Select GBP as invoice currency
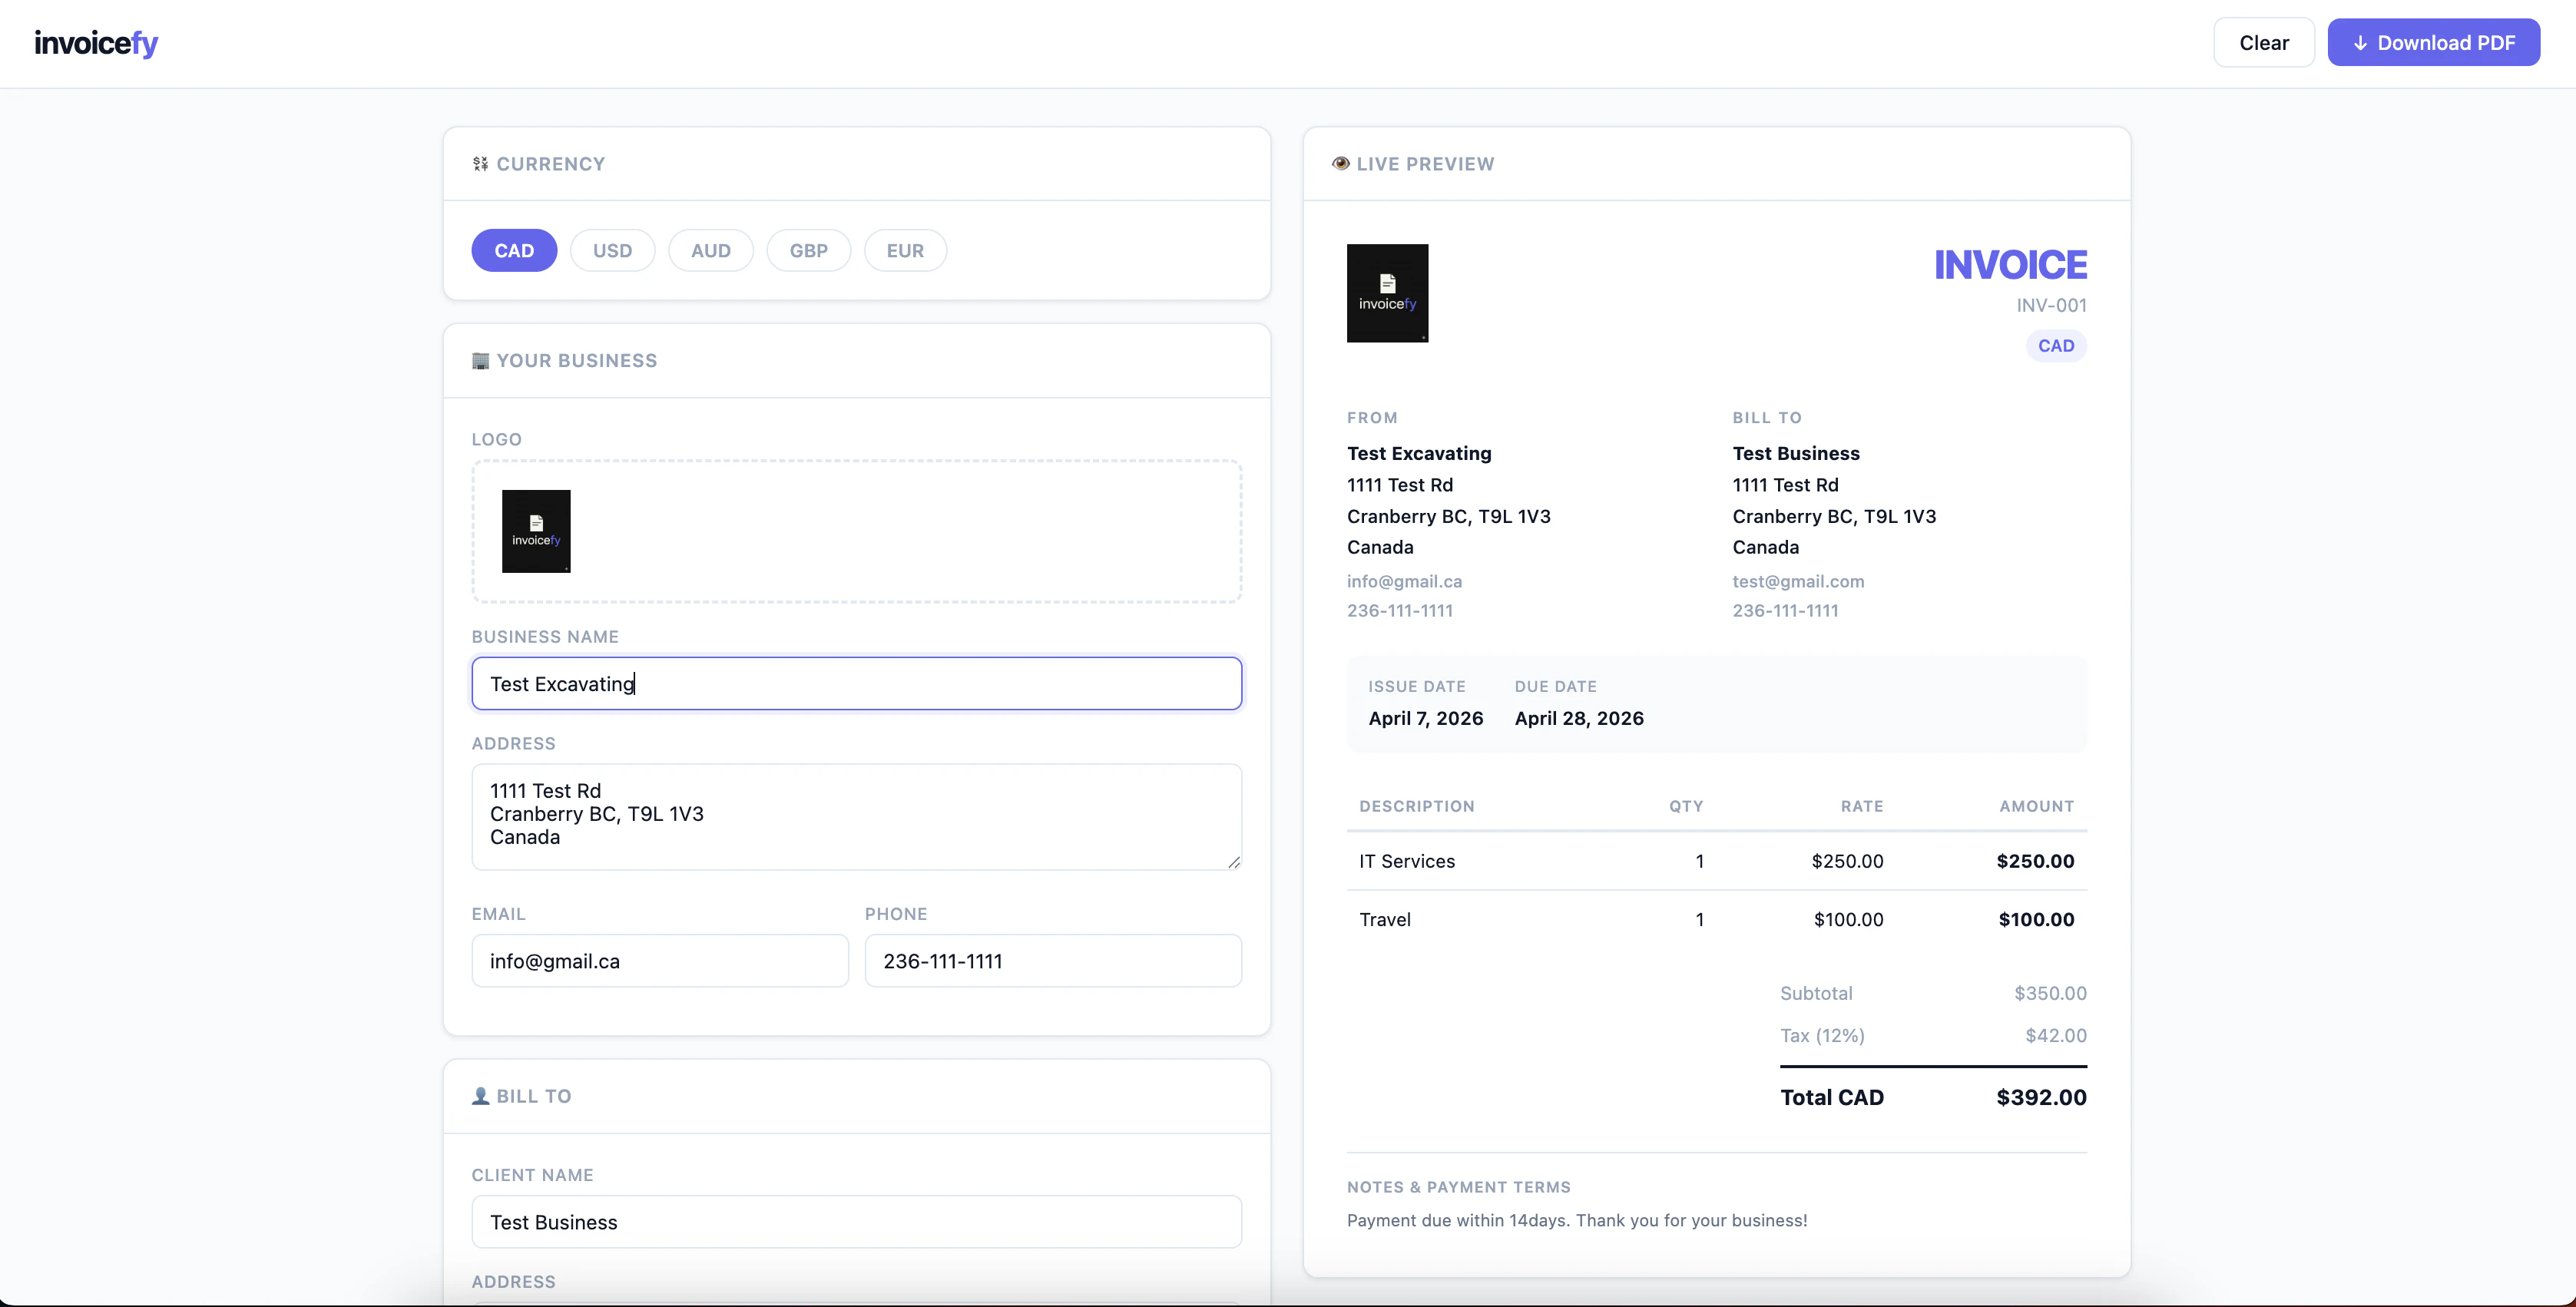 (808, 251)
